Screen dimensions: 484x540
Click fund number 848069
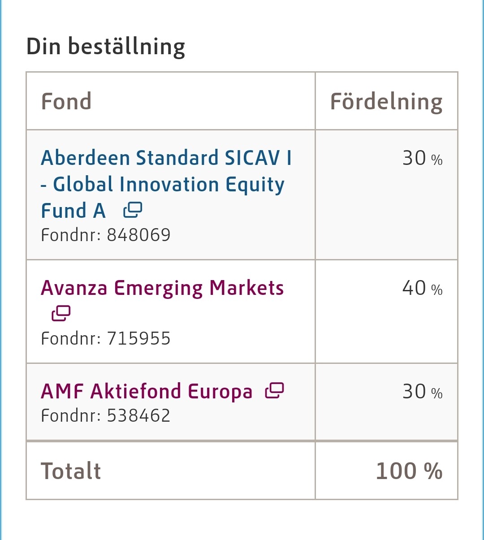tap(138, 235)
